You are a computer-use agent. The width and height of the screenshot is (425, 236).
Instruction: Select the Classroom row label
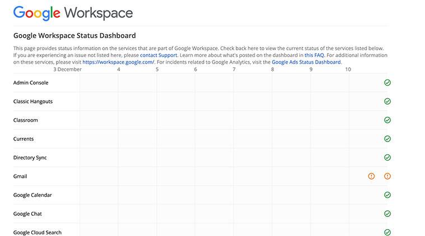(x=26, y=120)
